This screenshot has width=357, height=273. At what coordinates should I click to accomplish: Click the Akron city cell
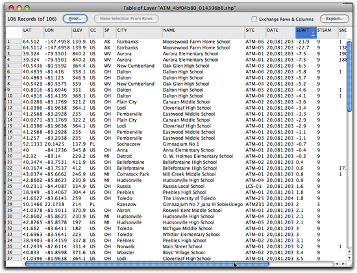click(x=123, y=211)
